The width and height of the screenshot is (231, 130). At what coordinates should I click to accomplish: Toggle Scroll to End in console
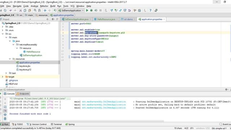5,111
